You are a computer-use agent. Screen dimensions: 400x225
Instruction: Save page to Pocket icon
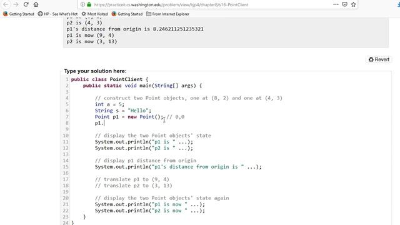click(x=344, y=4)
